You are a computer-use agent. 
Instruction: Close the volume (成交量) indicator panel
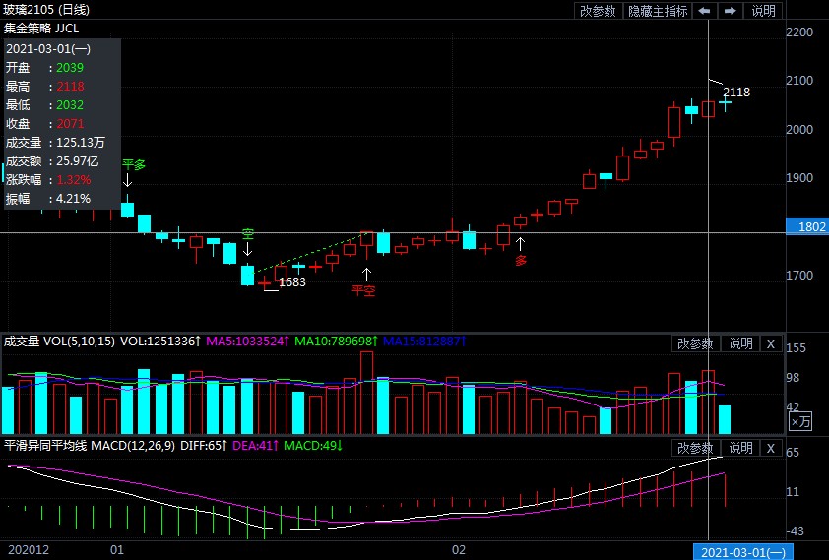coord(771,343)
